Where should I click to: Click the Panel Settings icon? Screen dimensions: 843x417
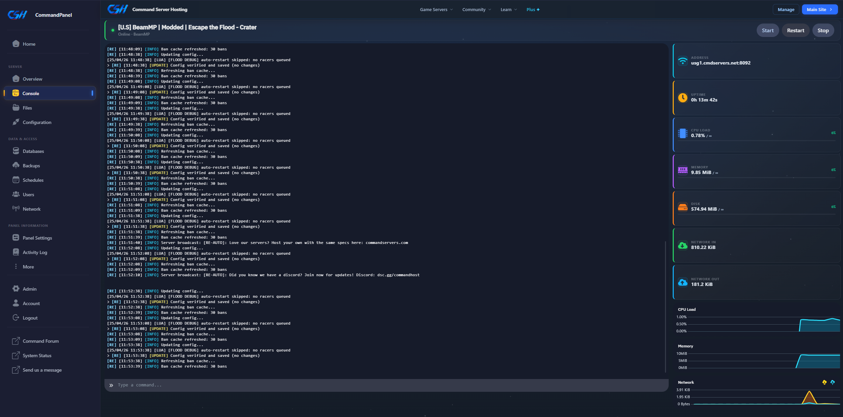coord(16,238)
